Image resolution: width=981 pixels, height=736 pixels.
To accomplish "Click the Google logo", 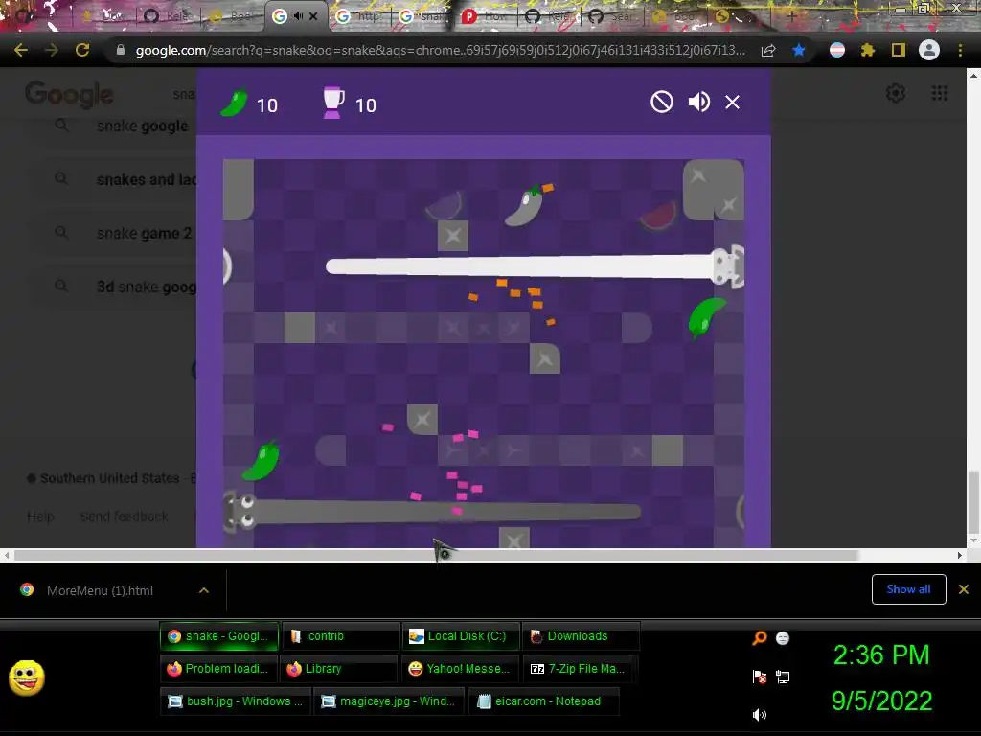I will pos(69,95).
